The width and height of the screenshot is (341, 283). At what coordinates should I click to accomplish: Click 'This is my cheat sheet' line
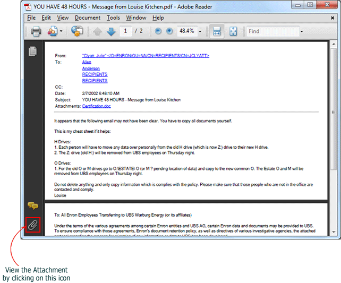point(82,131)
